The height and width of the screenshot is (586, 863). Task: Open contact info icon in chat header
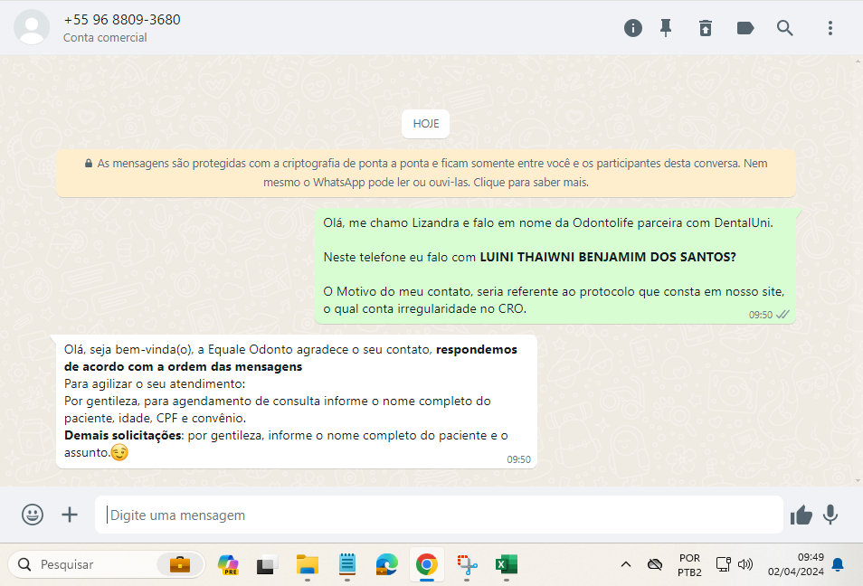click(x=633, y=28)
